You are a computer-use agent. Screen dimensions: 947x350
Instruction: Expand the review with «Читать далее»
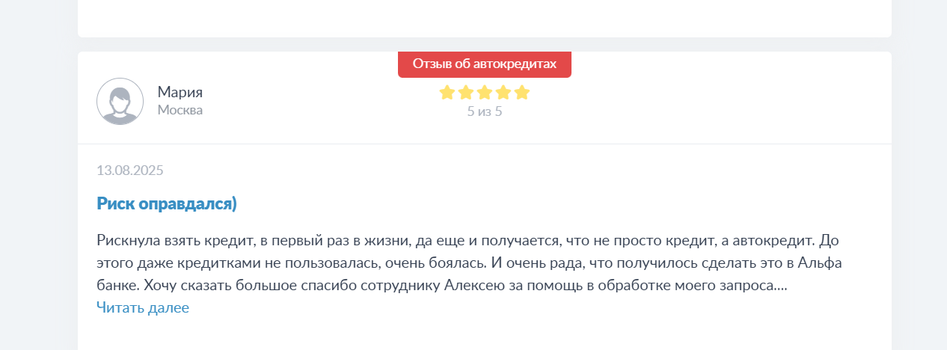[143, 307]
